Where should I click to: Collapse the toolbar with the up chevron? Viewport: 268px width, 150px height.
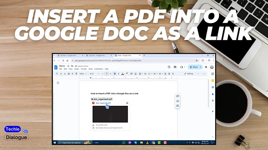coord(204,74)
